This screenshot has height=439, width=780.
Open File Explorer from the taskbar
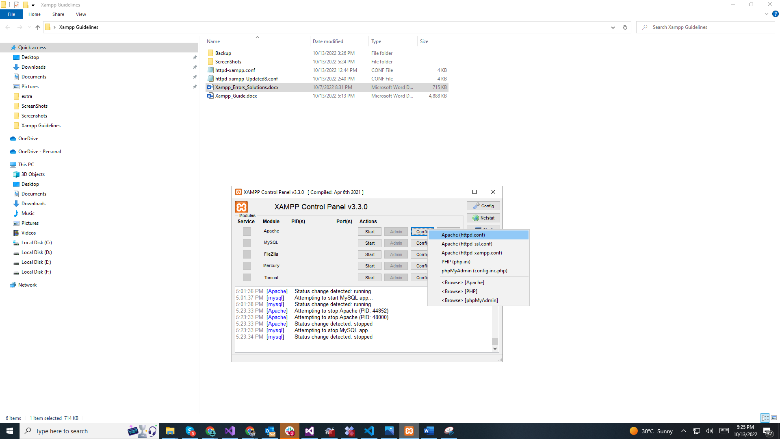170,431
